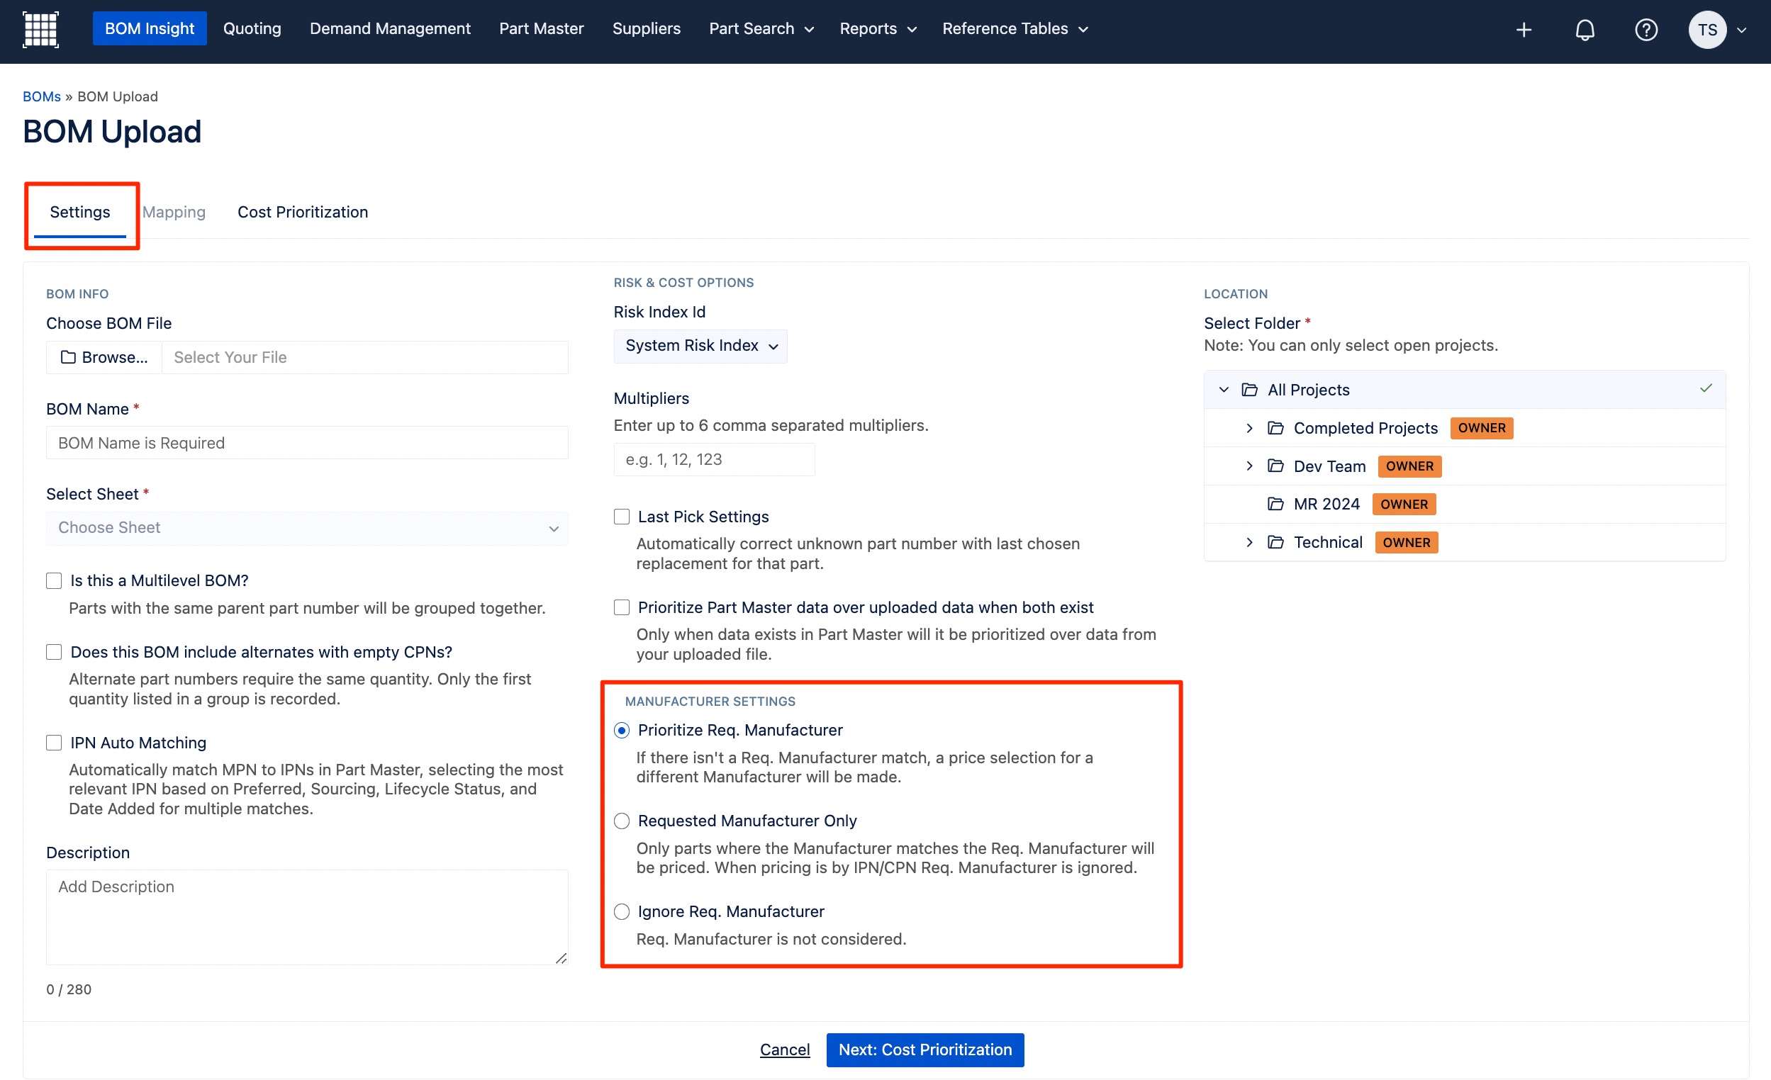The width and height of the screenshot is (1771, 1080).
Task: Open BOM Insight in the navbar
Action: tap(150, 29)
